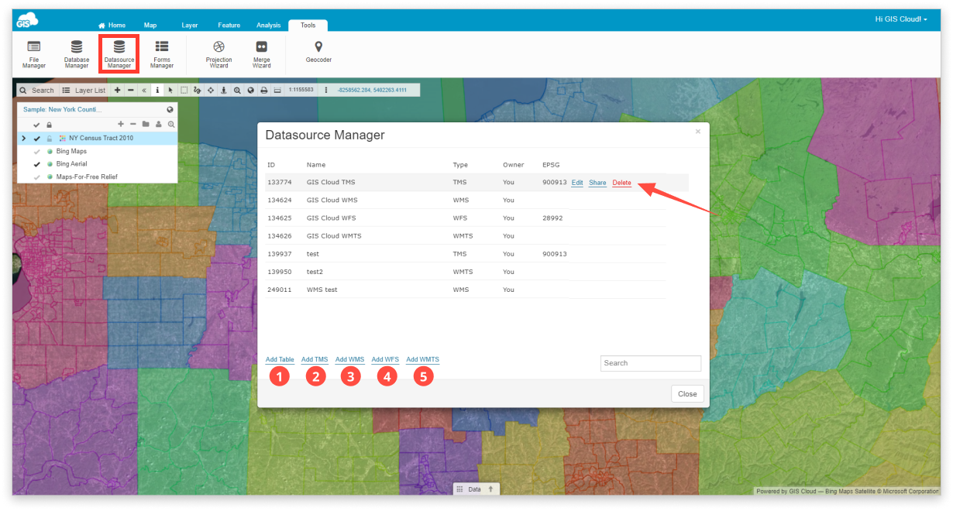This screenshot has height=511, width=953.
Task: Open the Layer menu
Action: pyautogui.click(x=189, y=25)
